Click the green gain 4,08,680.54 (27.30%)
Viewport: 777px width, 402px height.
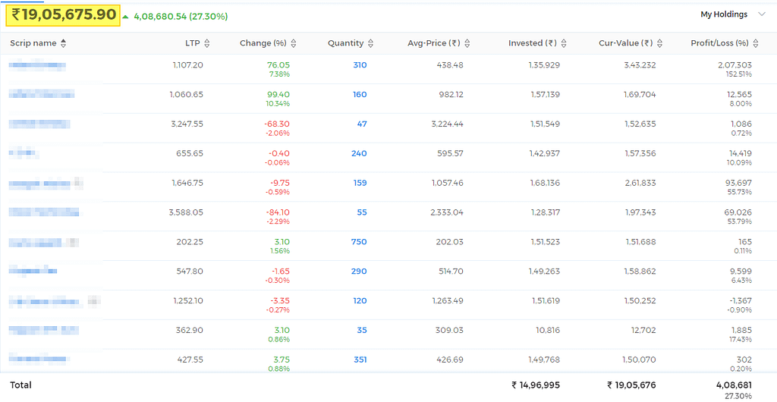tap(181, 17)
